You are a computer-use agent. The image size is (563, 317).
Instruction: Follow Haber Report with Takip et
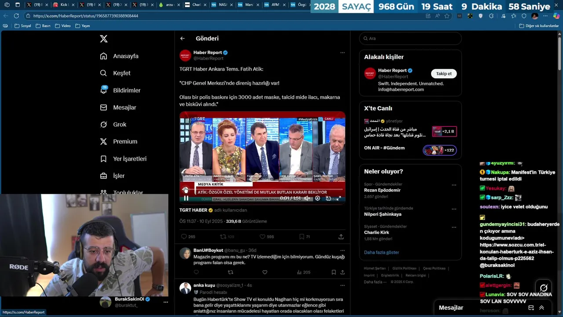point(444,74)
